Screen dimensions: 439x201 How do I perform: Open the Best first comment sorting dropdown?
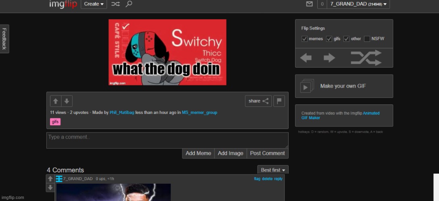click(x=273, y=170)
